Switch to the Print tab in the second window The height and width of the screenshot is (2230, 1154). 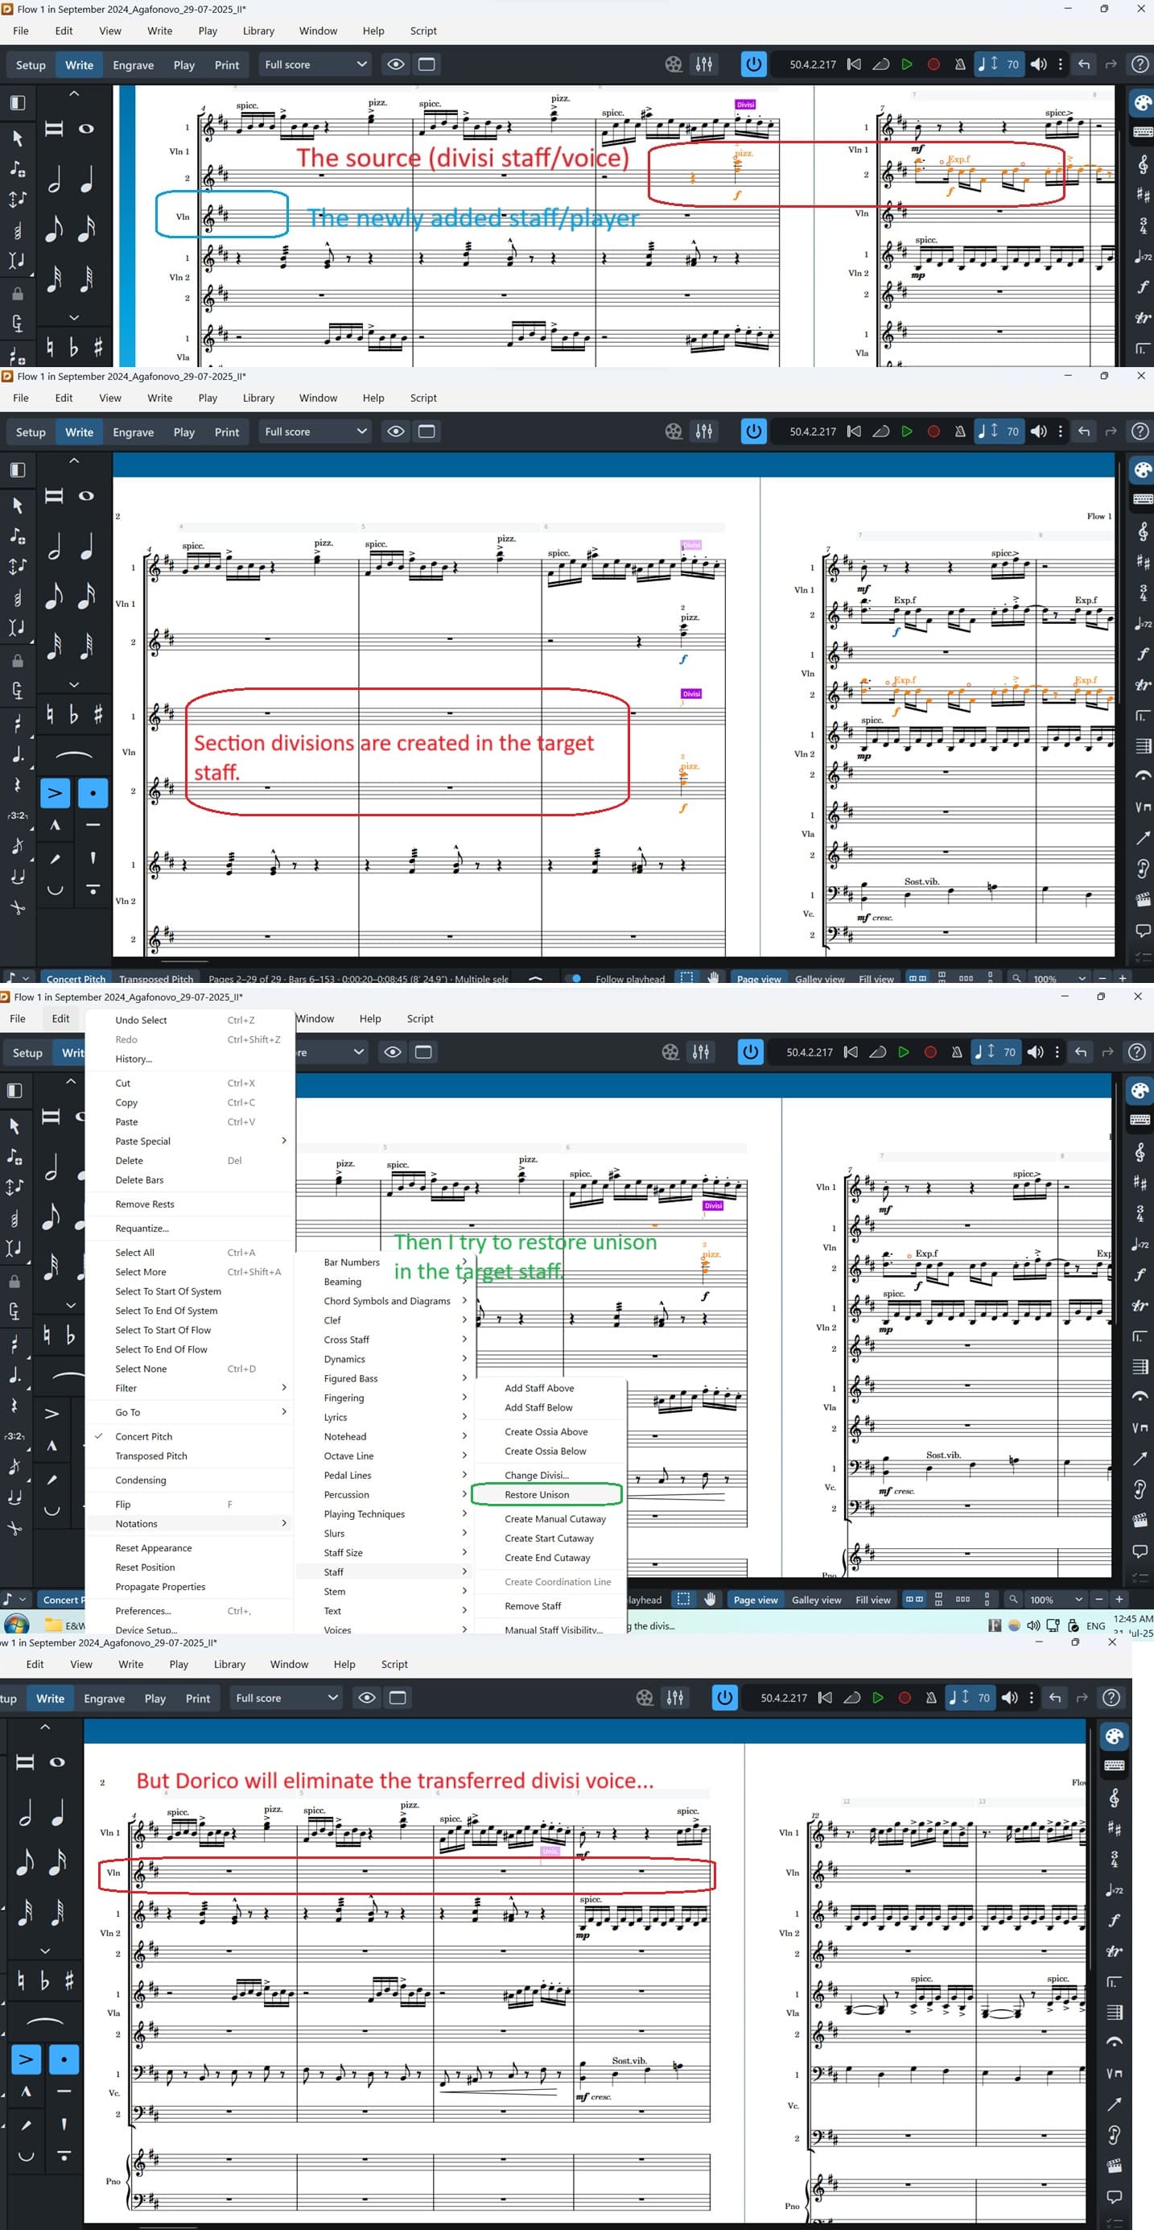[x=227, y=432]
